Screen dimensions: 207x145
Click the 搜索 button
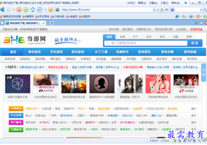click(x=195, y=43)
